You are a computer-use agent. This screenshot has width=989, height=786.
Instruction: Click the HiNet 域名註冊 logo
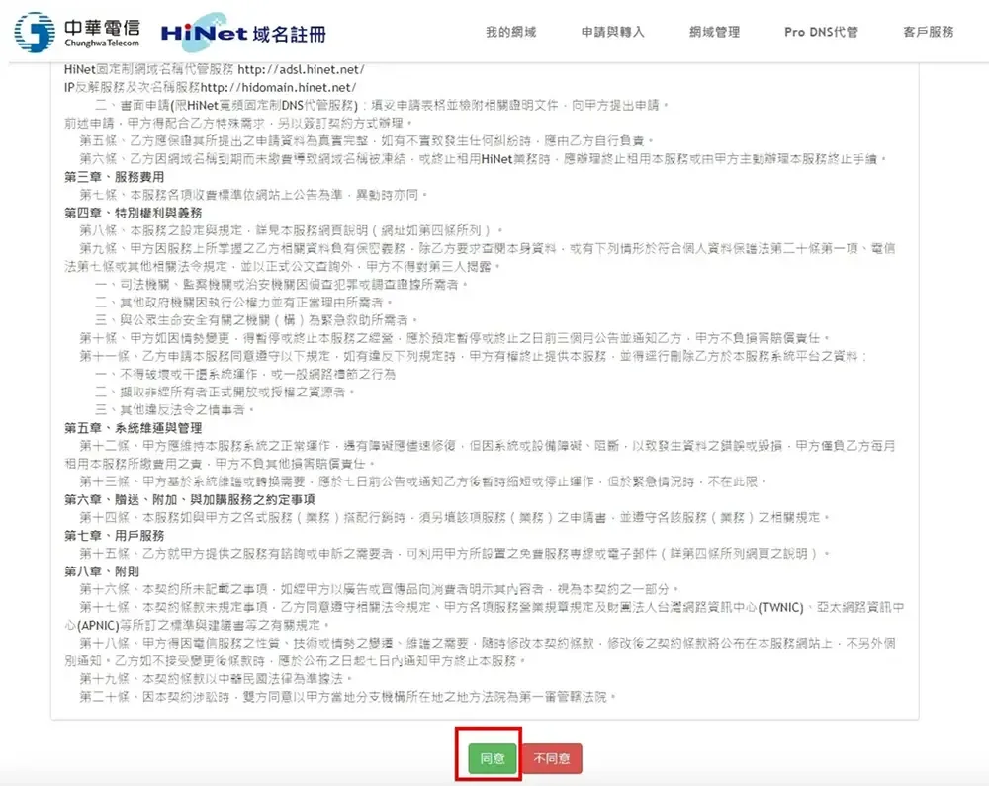click(x=243, y=32)
